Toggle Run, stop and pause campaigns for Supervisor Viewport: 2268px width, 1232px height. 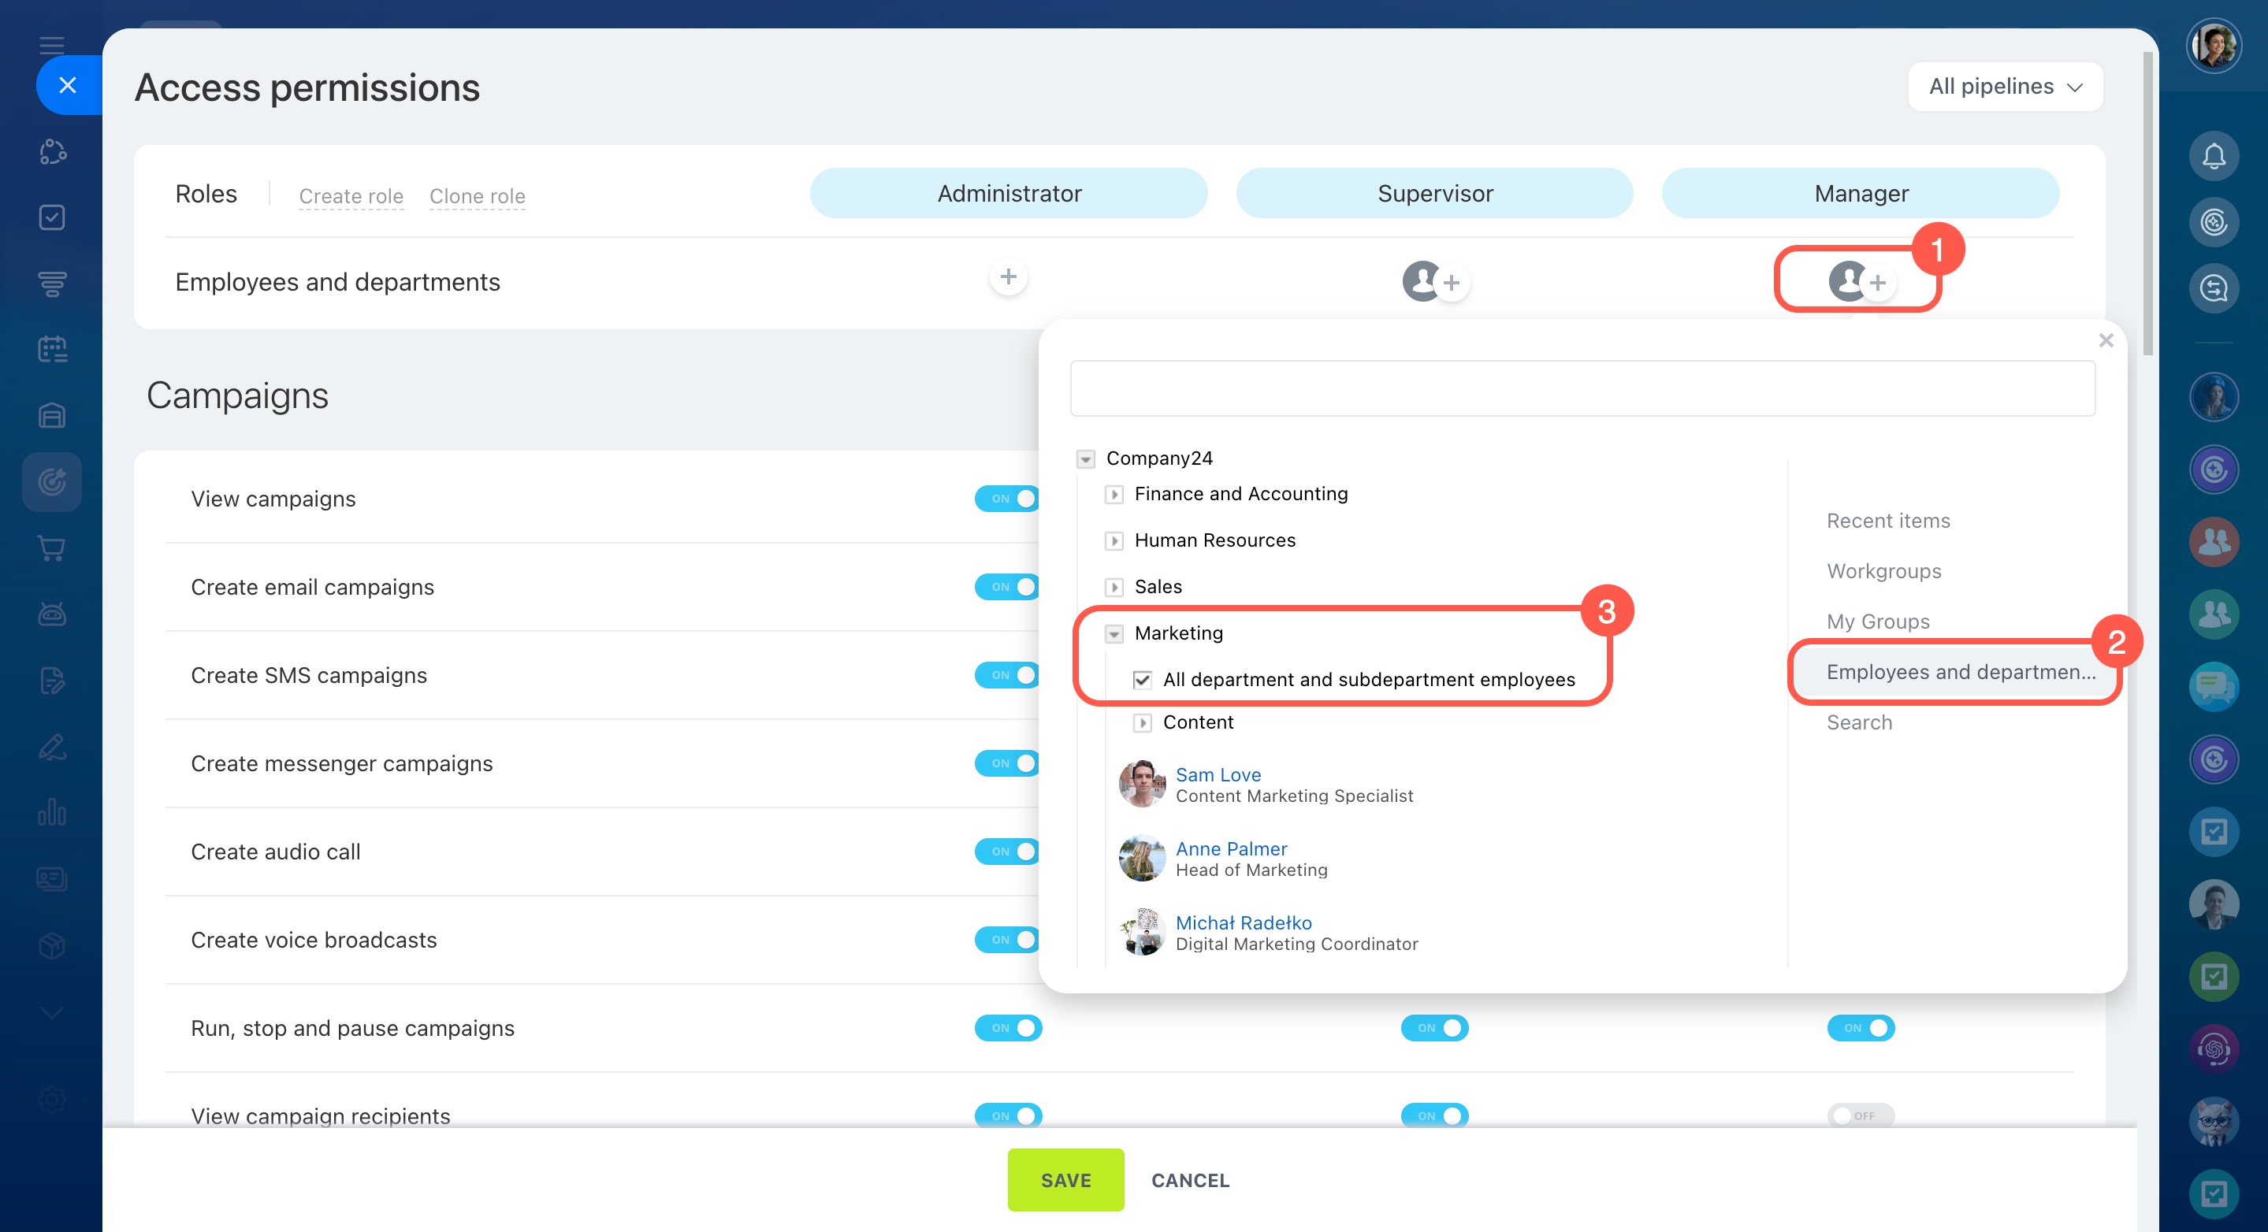click(1434, 1028)
